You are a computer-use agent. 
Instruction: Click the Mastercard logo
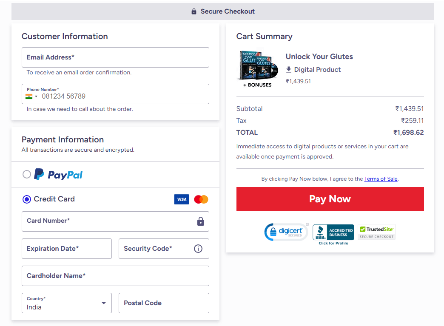point(201,199)
